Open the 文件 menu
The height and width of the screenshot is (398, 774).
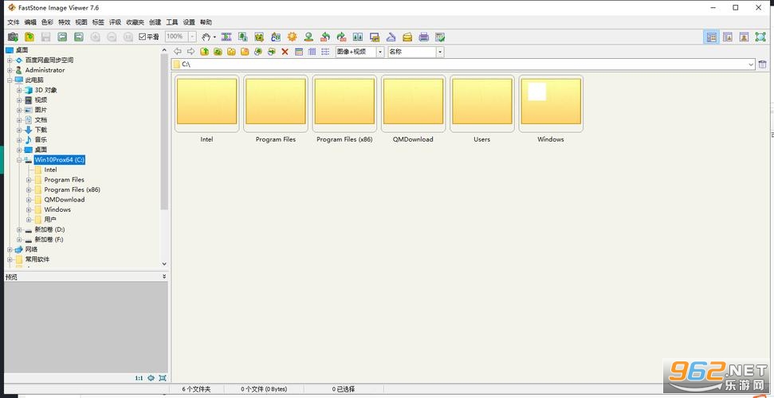point(14,22)
